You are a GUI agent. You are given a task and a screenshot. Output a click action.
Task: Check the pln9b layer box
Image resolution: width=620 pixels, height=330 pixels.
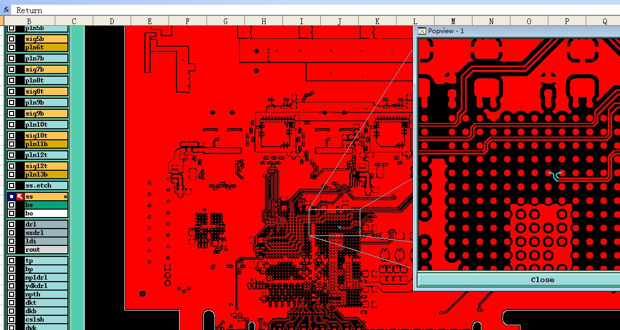(12, 102)
